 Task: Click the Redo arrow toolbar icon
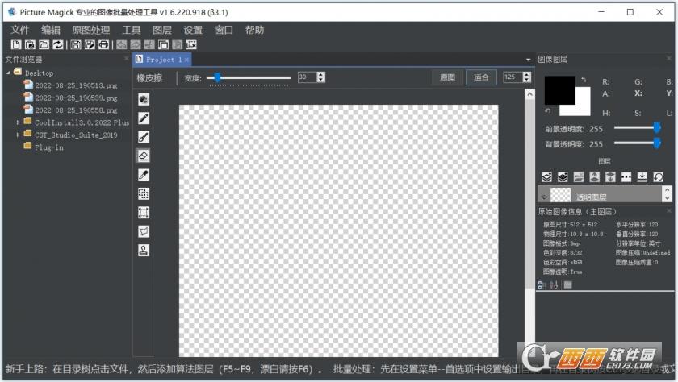pos(136,44)
